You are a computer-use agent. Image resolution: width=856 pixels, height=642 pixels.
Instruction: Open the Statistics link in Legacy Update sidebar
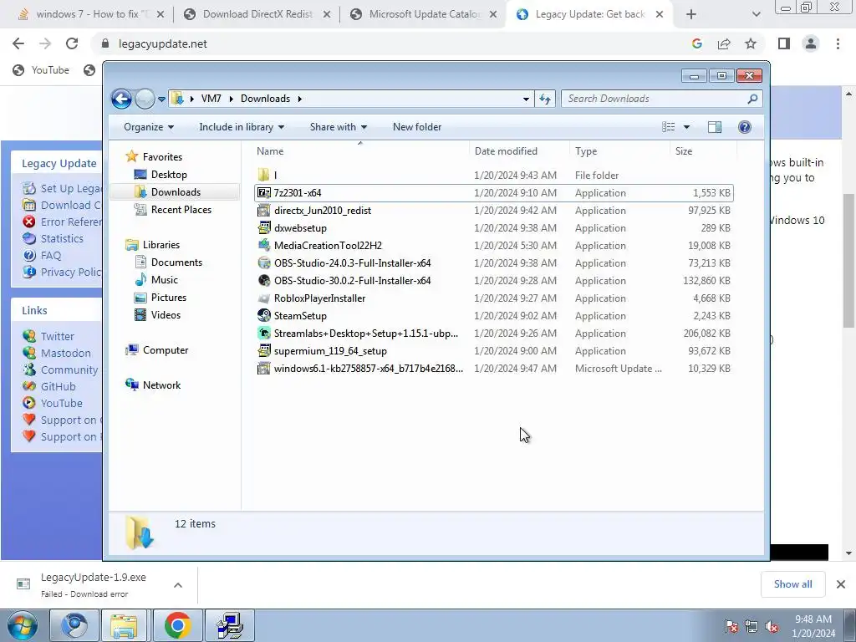tap(62, 238)
